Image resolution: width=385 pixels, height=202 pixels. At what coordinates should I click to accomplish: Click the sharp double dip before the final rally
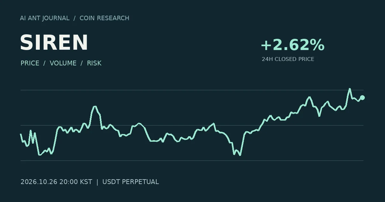click(x=237, y=153)
